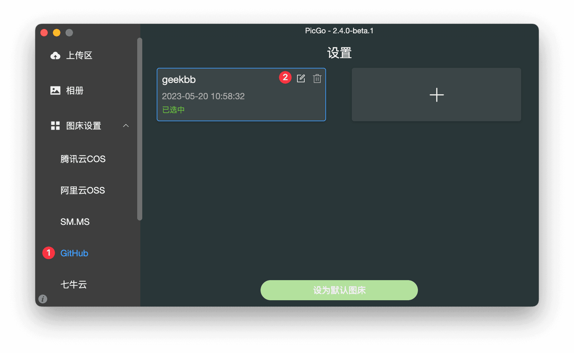The image size is (574, 353).
Task: Click the red badge 1 beside GitHub
Action: (48, 253)
